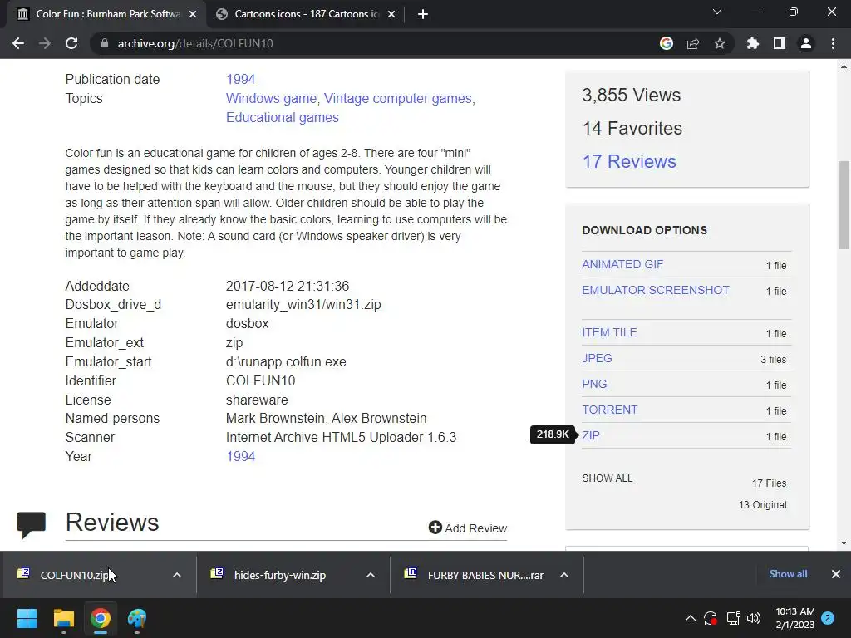Switch to Color Fun Burnham Park tab

pos(106,14)
